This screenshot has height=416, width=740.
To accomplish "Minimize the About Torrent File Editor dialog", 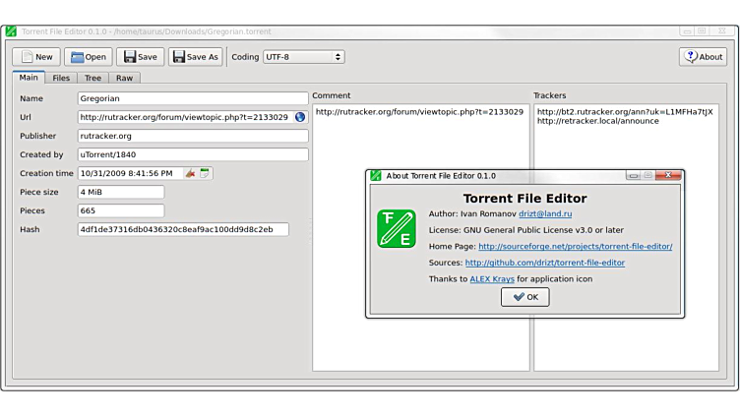I will (x=634, y=175).
